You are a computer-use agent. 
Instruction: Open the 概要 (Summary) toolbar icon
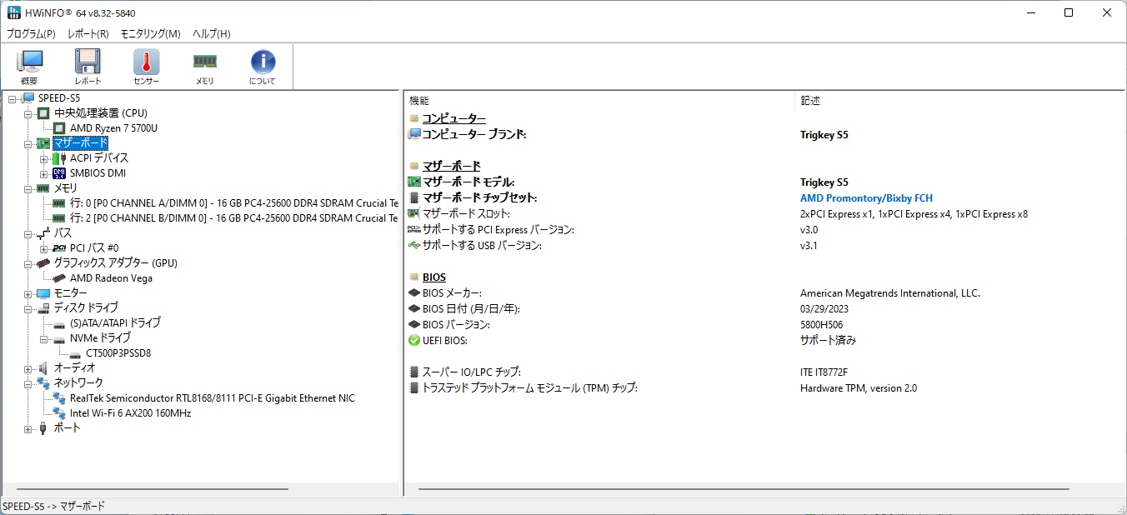click(x=29, y=62)
